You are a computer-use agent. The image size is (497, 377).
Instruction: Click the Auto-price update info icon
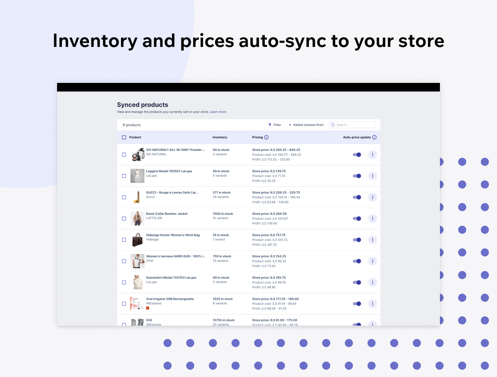coord(374,137)
